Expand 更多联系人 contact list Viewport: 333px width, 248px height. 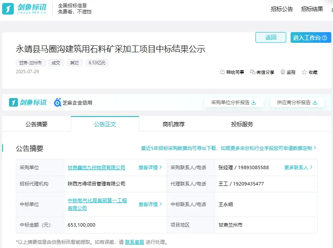pyautogui.click(x=298, y=167)
